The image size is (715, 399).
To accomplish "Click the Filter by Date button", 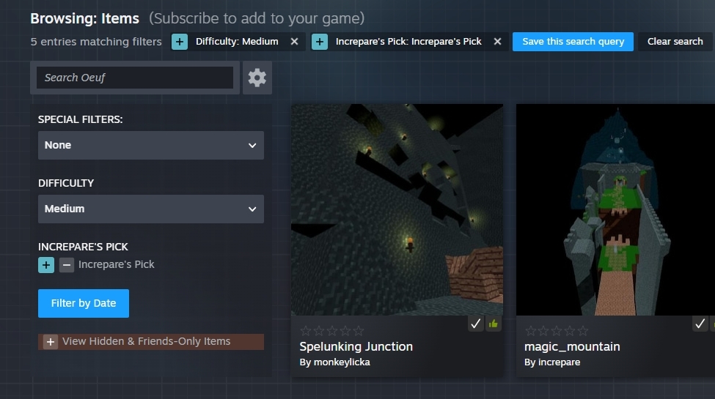I will [x=84, y=303].
